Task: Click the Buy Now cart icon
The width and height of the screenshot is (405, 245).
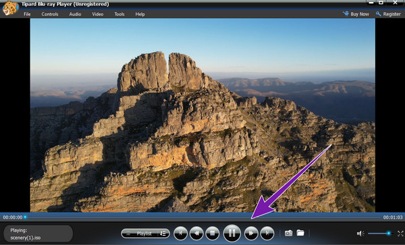Action: coord(346,13)
